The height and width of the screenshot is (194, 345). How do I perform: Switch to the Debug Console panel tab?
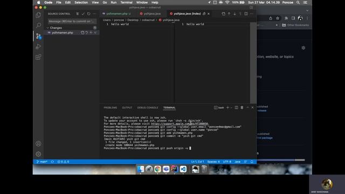[x=148, y=108]
